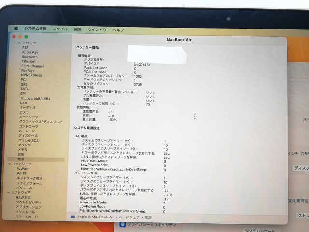Select PCI in the sidebar
The width and height of the screenshot is (309, 232).
coord(24,80)
